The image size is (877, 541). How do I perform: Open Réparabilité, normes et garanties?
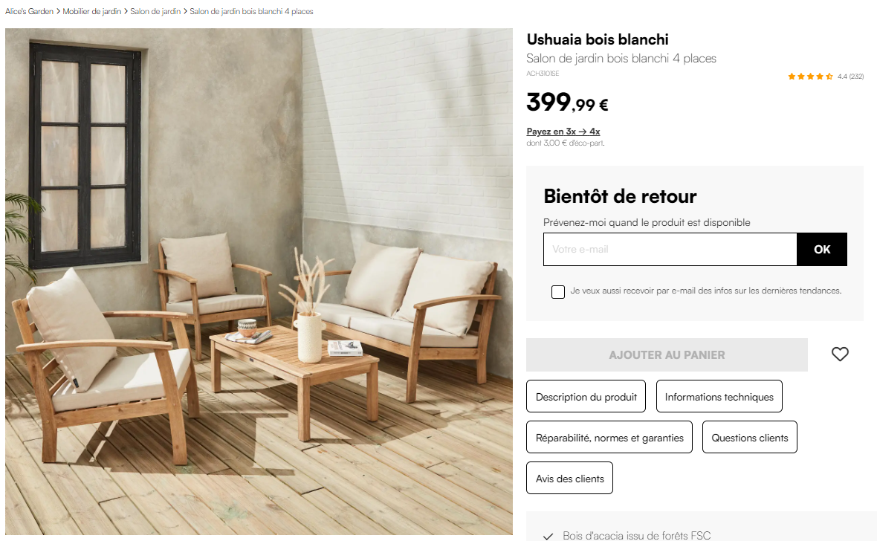click(609, 438)
